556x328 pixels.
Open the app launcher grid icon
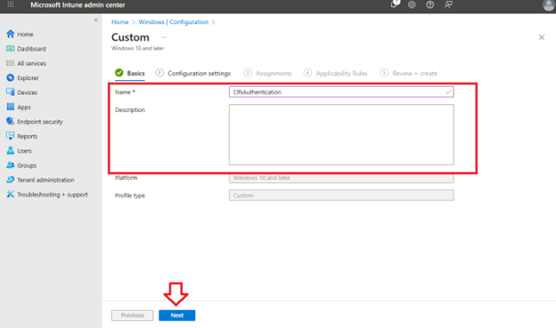pos(11,4)
